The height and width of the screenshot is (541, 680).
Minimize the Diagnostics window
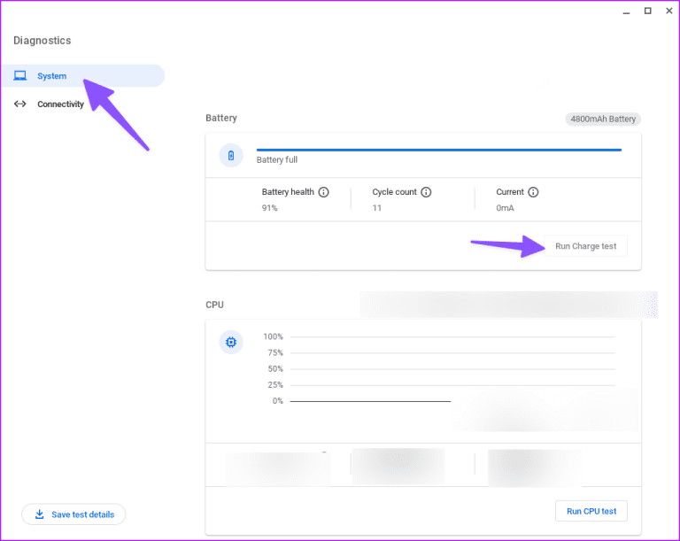point(625,11)
